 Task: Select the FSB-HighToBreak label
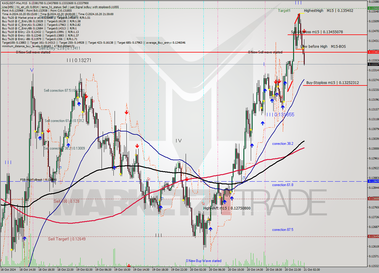38,180
